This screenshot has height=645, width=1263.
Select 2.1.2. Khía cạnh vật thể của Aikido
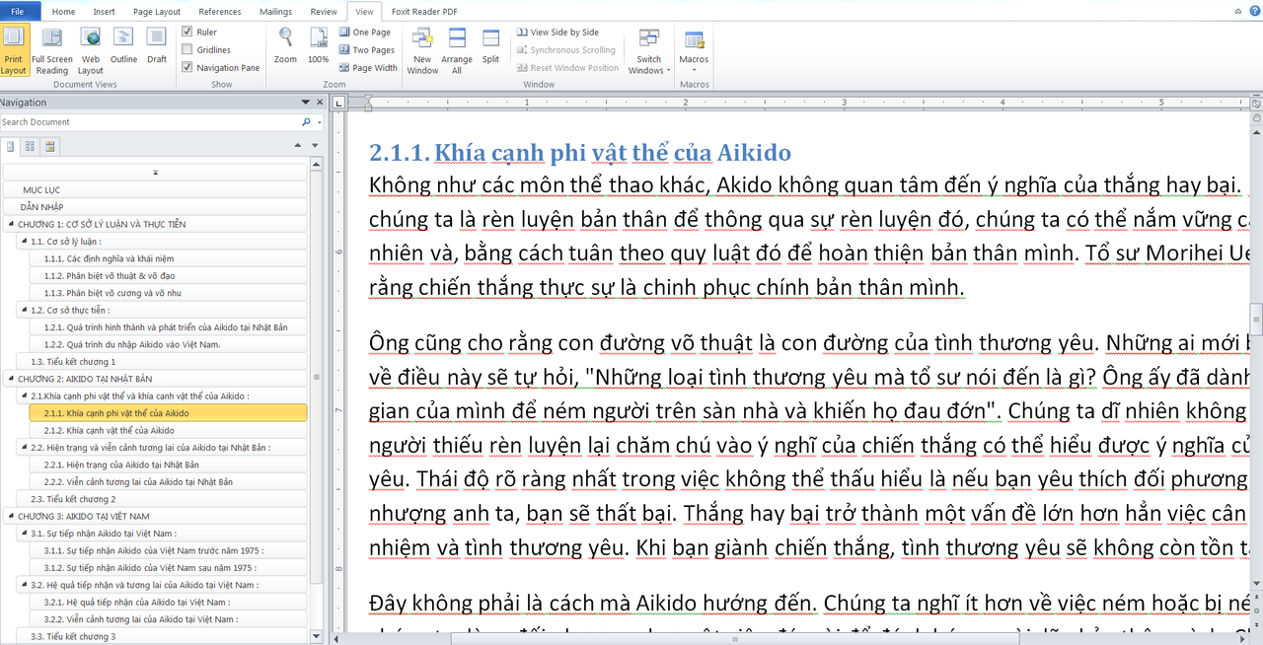(x=169, y=431)
